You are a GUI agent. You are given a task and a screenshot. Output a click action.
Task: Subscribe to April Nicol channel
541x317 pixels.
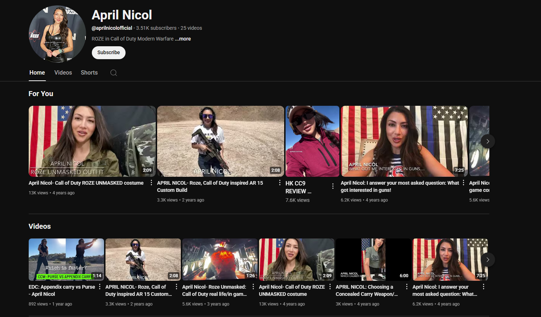(x=109, y=53)
